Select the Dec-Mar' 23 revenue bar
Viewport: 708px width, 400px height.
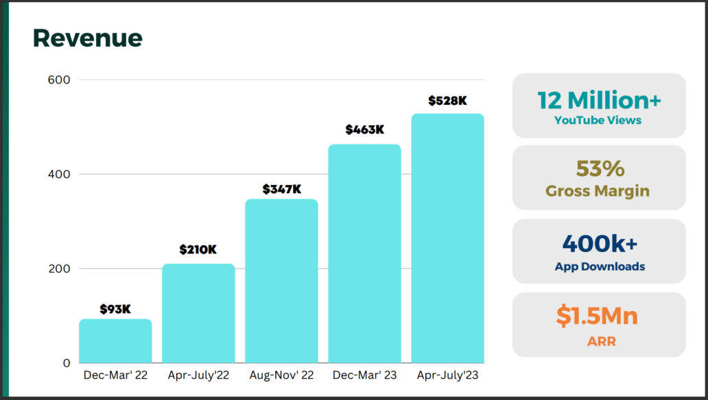pyautogui.click(x=365, y=253)
